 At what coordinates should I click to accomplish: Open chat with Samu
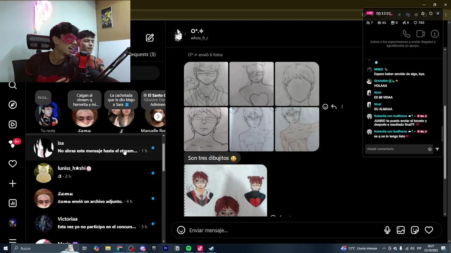[94, 198]
